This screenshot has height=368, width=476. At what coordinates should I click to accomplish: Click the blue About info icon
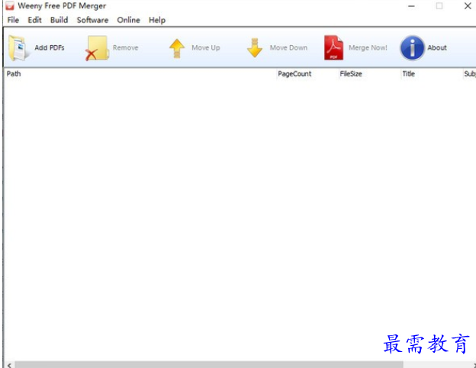(x=412, y=48)
